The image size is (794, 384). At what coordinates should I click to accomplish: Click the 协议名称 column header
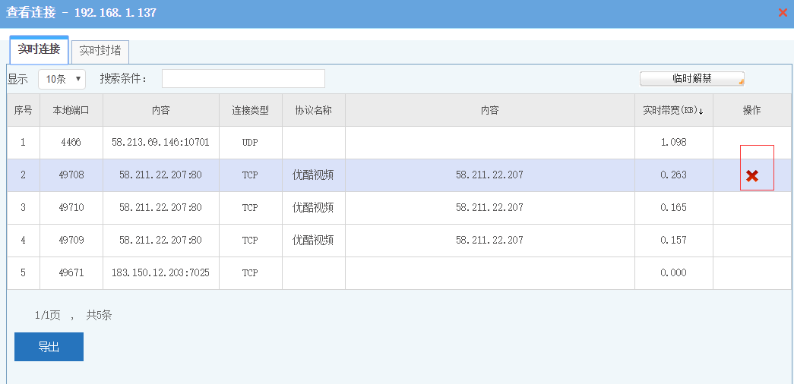tap(313, 110)
